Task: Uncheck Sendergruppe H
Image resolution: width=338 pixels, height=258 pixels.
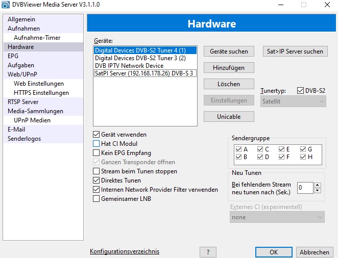Action: (x=303, y=157)
